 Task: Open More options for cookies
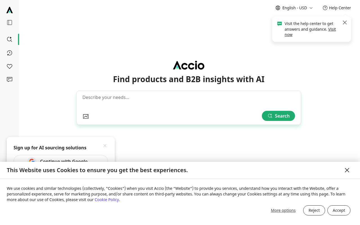283,210
